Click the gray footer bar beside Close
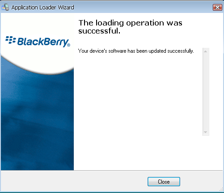The width and height of the screenshot is (224, 193). (x=75, y=181)
